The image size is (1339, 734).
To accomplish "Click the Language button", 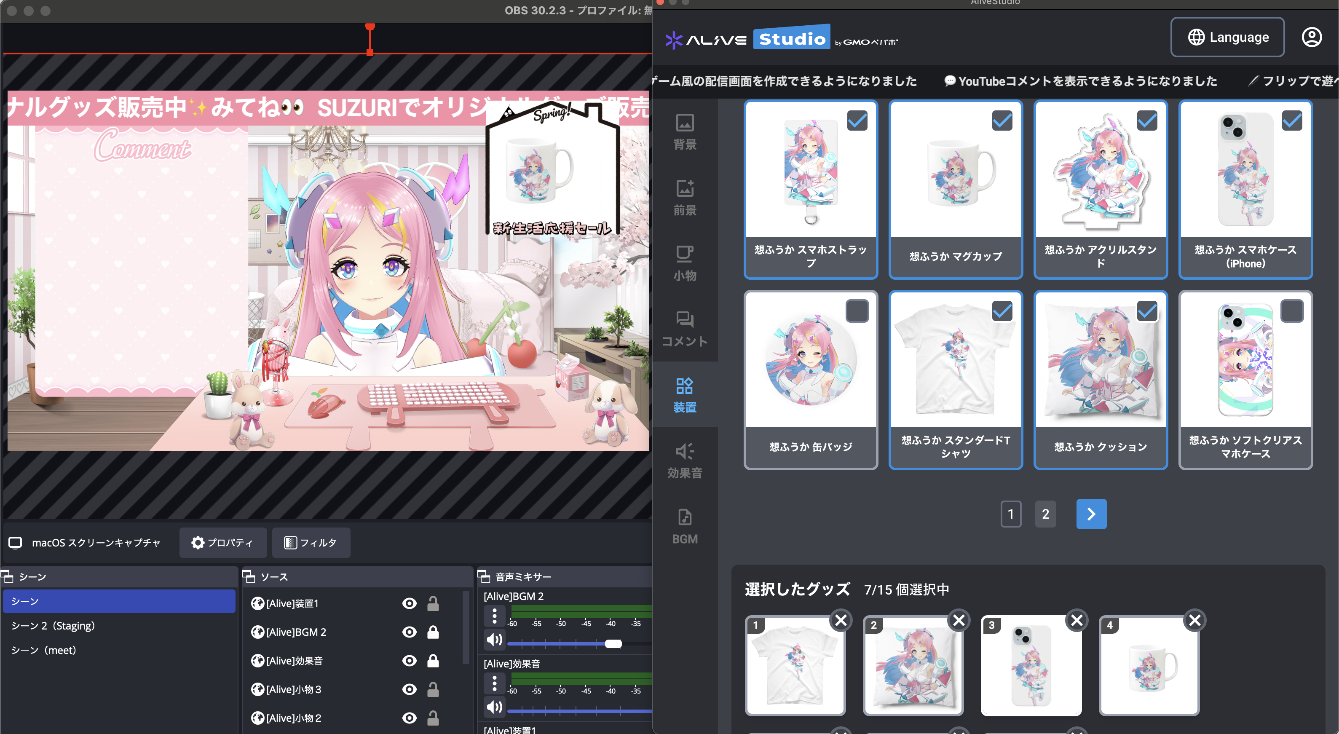I will pyautogui.click(x=1227, y=38).
